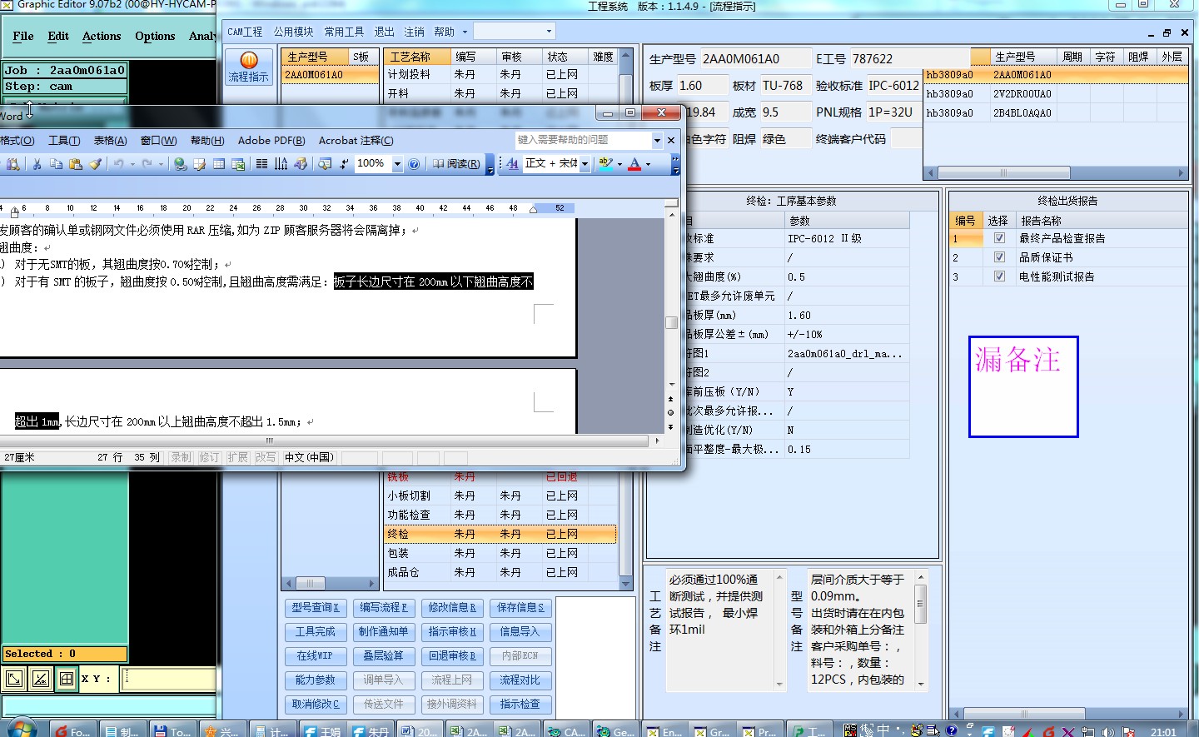Expand Word formatting toolbar options chevron
The width and height of the screenshot is (1199, 737).
(x=675, y=164)
